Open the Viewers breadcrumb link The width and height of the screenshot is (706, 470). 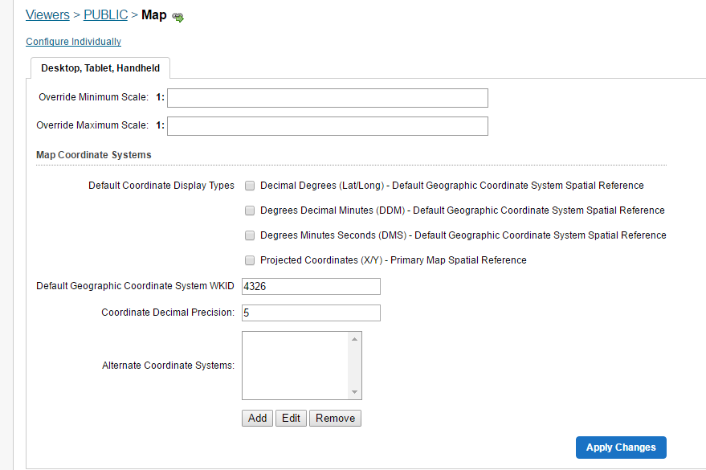[x=47, y=14]
